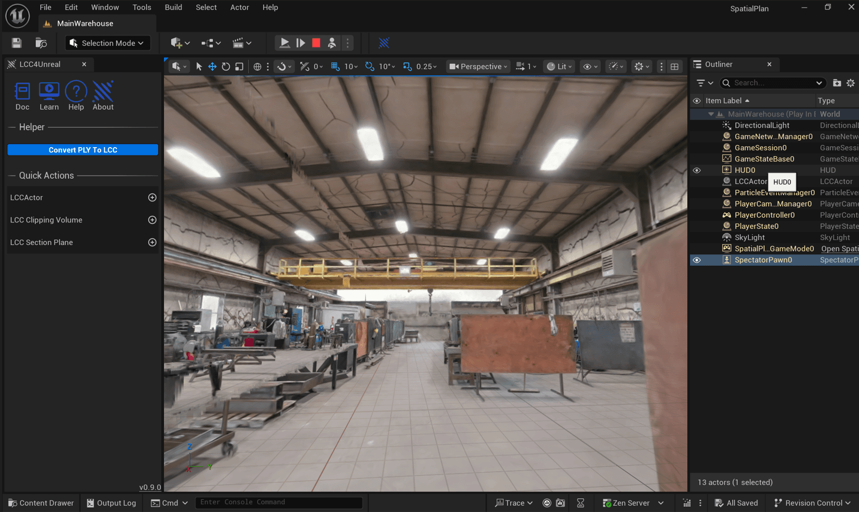Open the Actor menu
The width and height of the screenshot is (859, 512).
pyautogui.click(x=239, y=7)
